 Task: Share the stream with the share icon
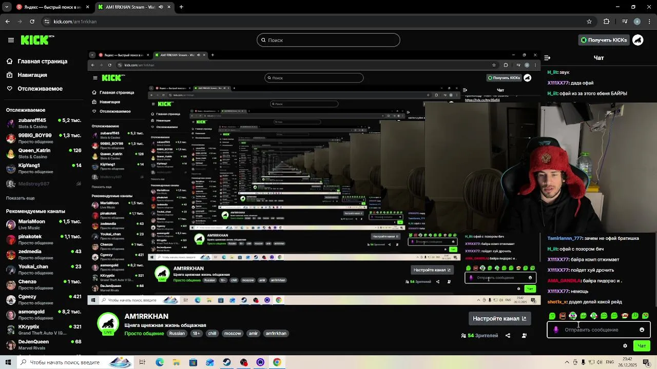pyautogui.click(x=508, y=336)
